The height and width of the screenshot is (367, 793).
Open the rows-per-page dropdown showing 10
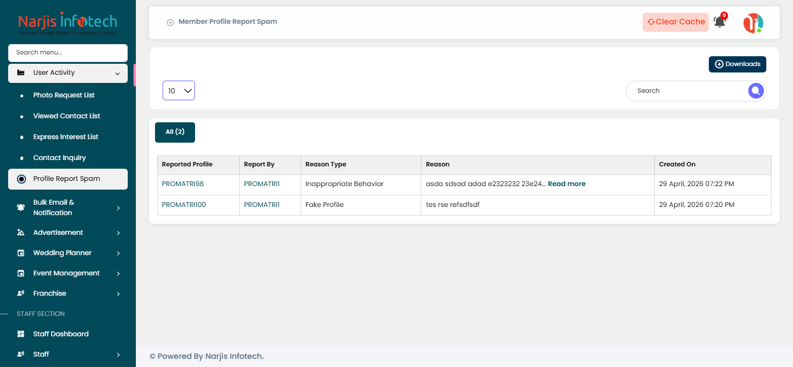[x=179, y=90]
